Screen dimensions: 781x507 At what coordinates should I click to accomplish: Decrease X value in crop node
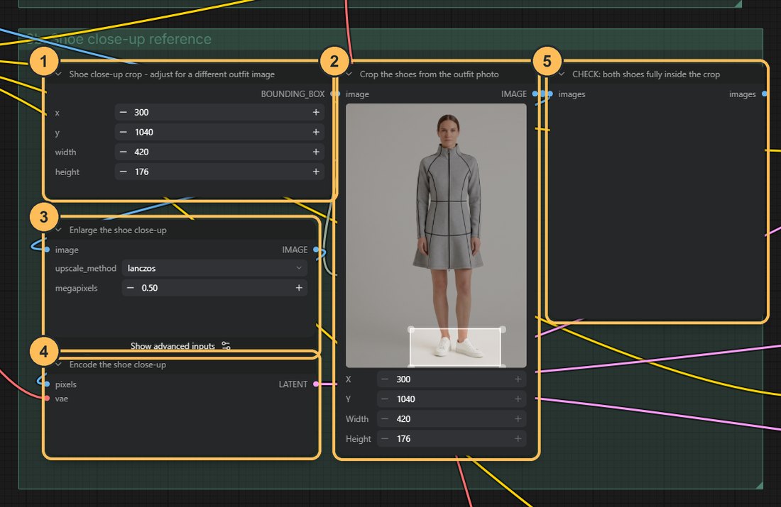coord(385,379)
